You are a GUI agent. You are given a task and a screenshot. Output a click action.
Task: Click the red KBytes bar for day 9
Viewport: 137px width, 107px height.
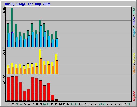pyautogui.click(x=40, y=90)
